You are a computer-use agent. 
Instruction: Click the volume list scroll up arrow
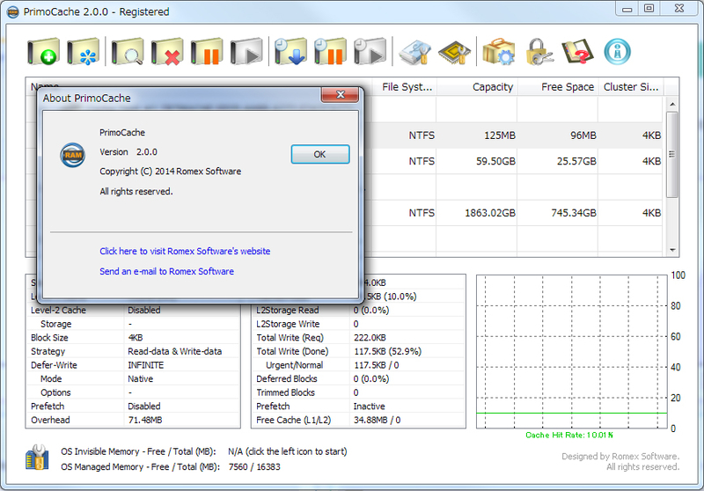tap(672, 104)
